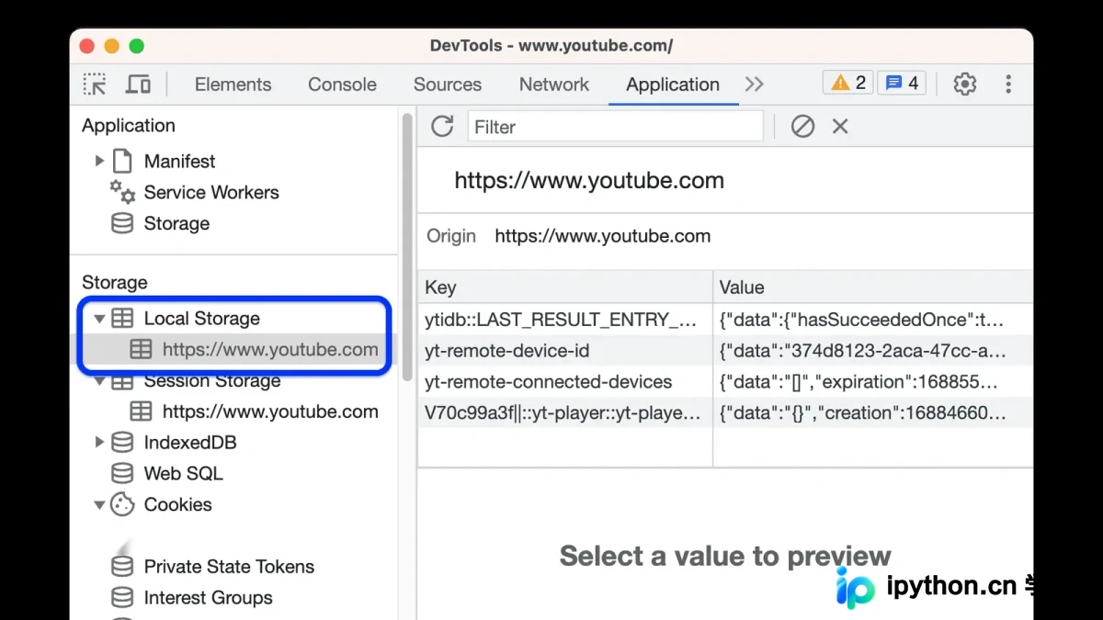Sort by the Key column header

(565, 287)
